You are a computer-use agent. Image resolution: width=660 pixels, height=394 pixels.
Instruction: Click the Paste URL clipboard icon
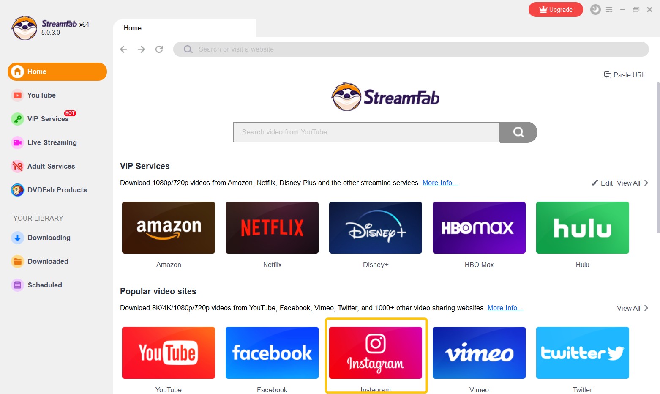tap(607, 75)
